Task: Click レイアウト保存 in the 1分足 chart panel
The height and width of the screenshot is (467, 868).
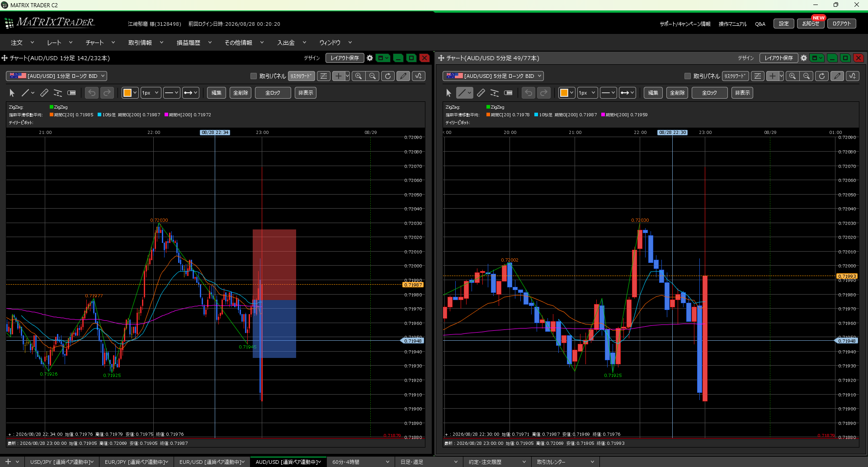Action: tap(344, 58)
